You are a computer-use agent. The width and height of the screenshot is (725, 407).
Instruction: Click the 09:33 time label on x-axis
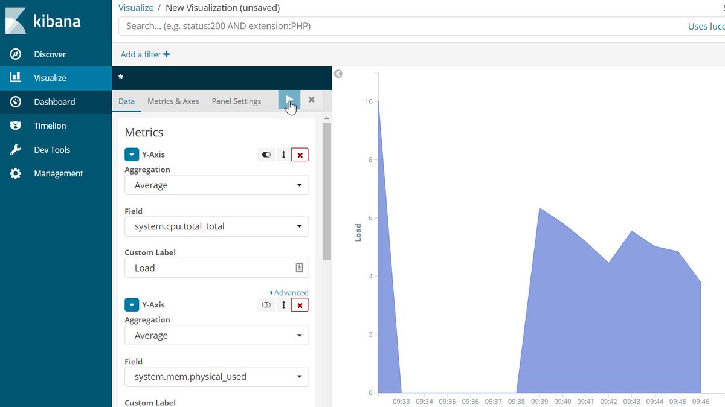[401, 401]
